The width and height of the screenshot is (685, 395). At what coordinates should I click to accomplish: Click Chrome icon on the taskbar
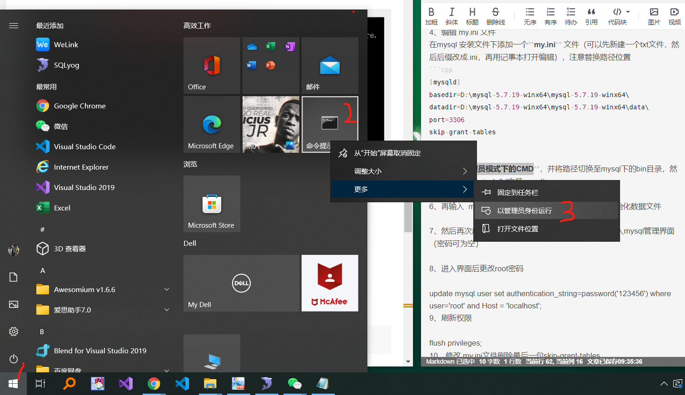pyautogui.click(x=154, y=384)
